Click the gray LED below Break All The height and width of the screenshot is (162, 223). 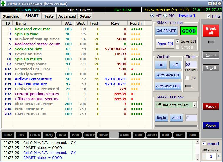click(x=211, y=42)
